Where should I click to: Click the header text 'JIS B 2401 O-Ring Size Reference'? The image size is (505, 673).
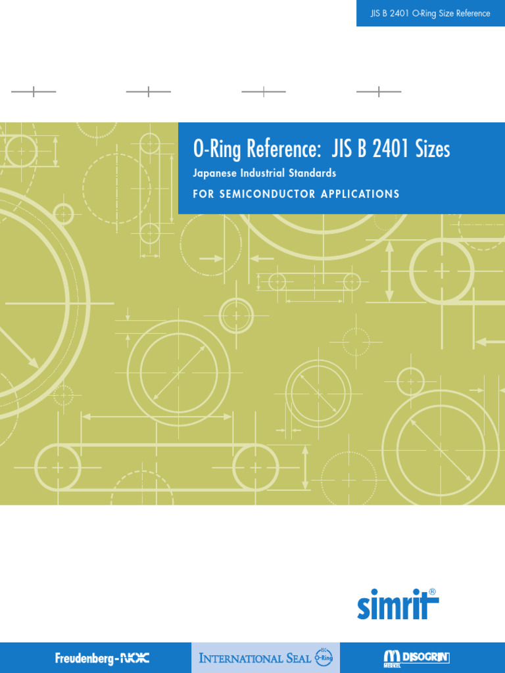tap(430, 13)
